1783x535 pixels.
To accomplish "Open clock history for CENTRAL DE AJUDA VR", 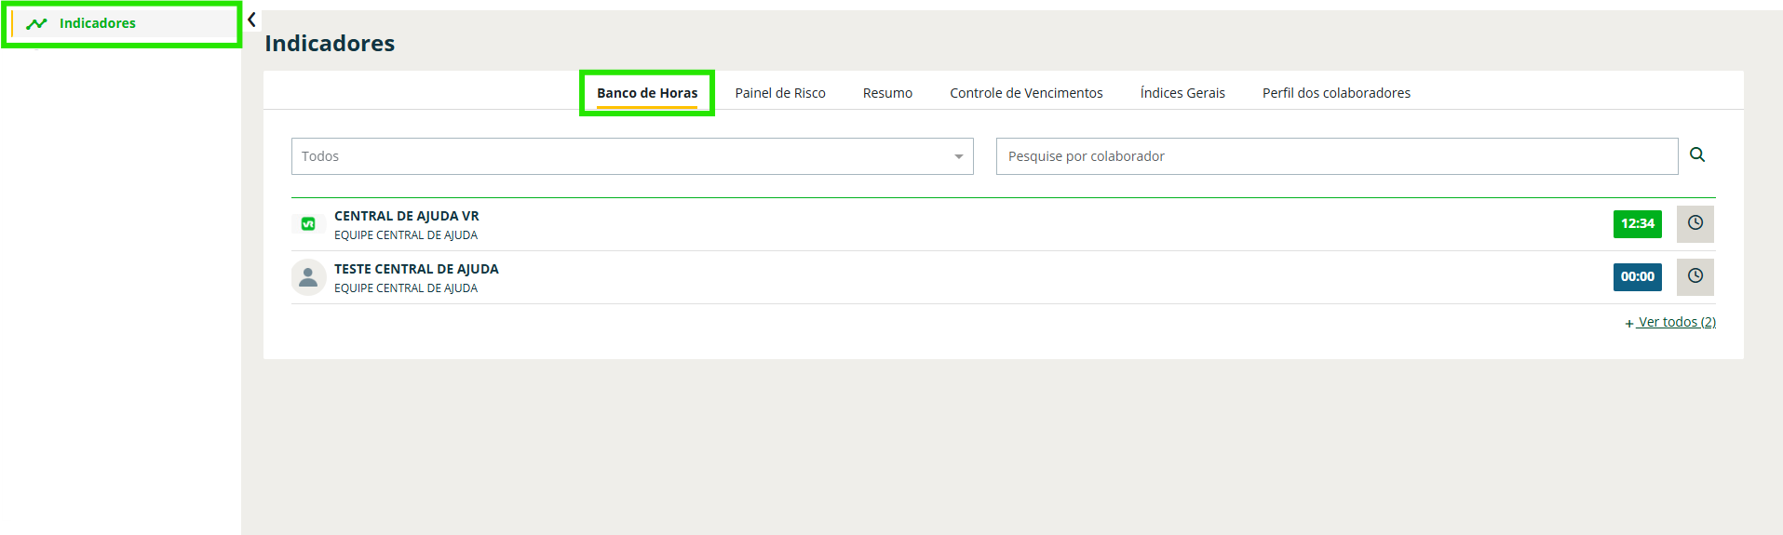I will coord(1695,223).
